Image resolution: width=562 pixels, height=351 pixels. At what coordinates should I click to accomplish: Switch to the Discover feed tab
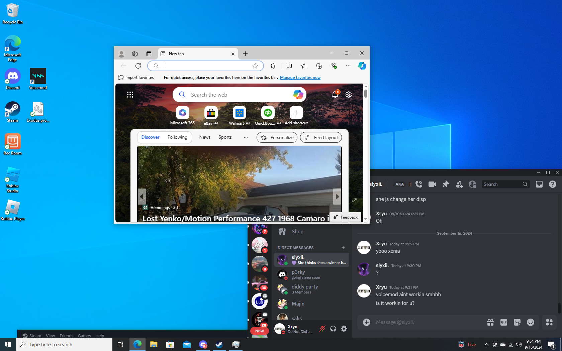tap(150, 137)
